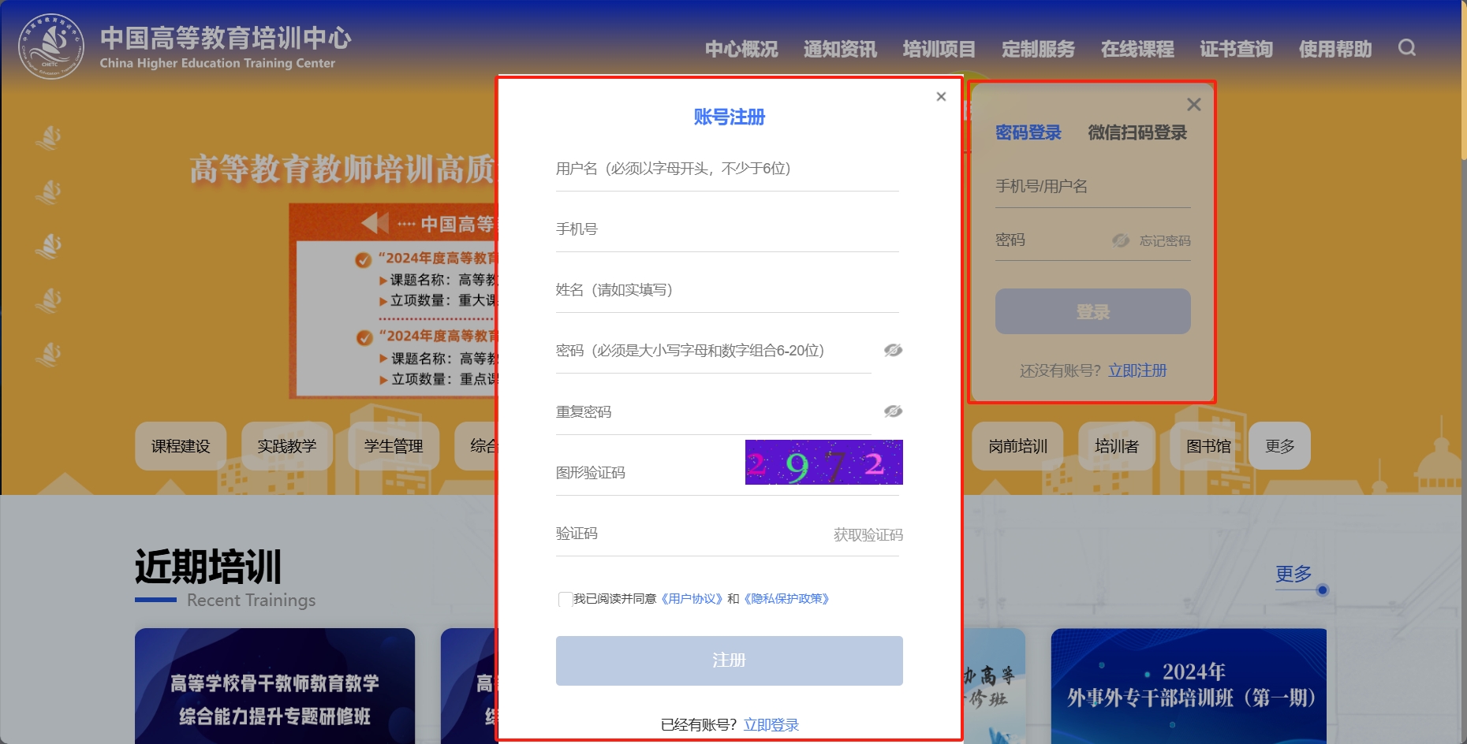Open the 《隐私保护政策》 link

[x=786, y=598]
